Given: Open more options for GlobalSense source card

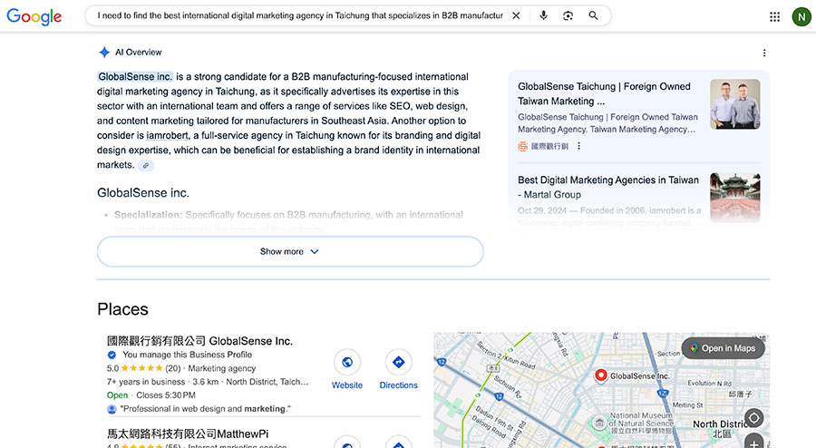Looking at the screenshot, I should pyautogui.click(x=579, y=146).
